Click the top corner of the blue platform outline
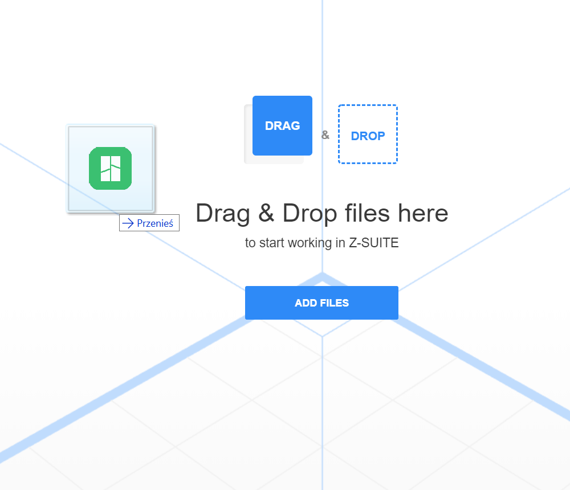This screenshot has height=490, width=570. point(322,276)
